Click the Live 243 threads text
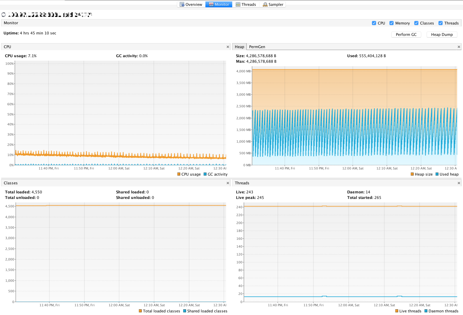The image size is (463, 315). tap(244, 192)
